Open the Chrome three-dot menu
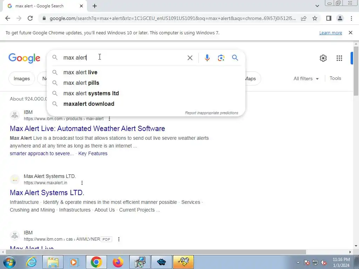 tap(351, 18)
